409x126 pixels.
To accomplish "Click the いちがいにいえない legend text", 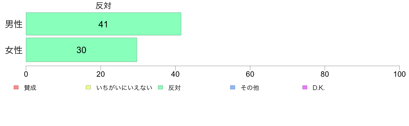I will point(124,88).
